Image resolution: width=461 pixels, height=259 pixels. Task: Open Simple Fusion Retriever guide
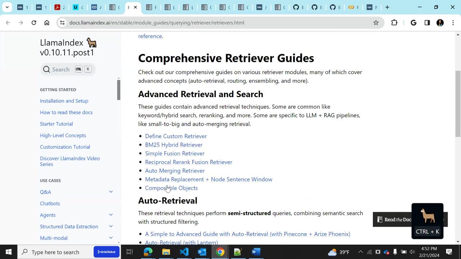point(175,153)
